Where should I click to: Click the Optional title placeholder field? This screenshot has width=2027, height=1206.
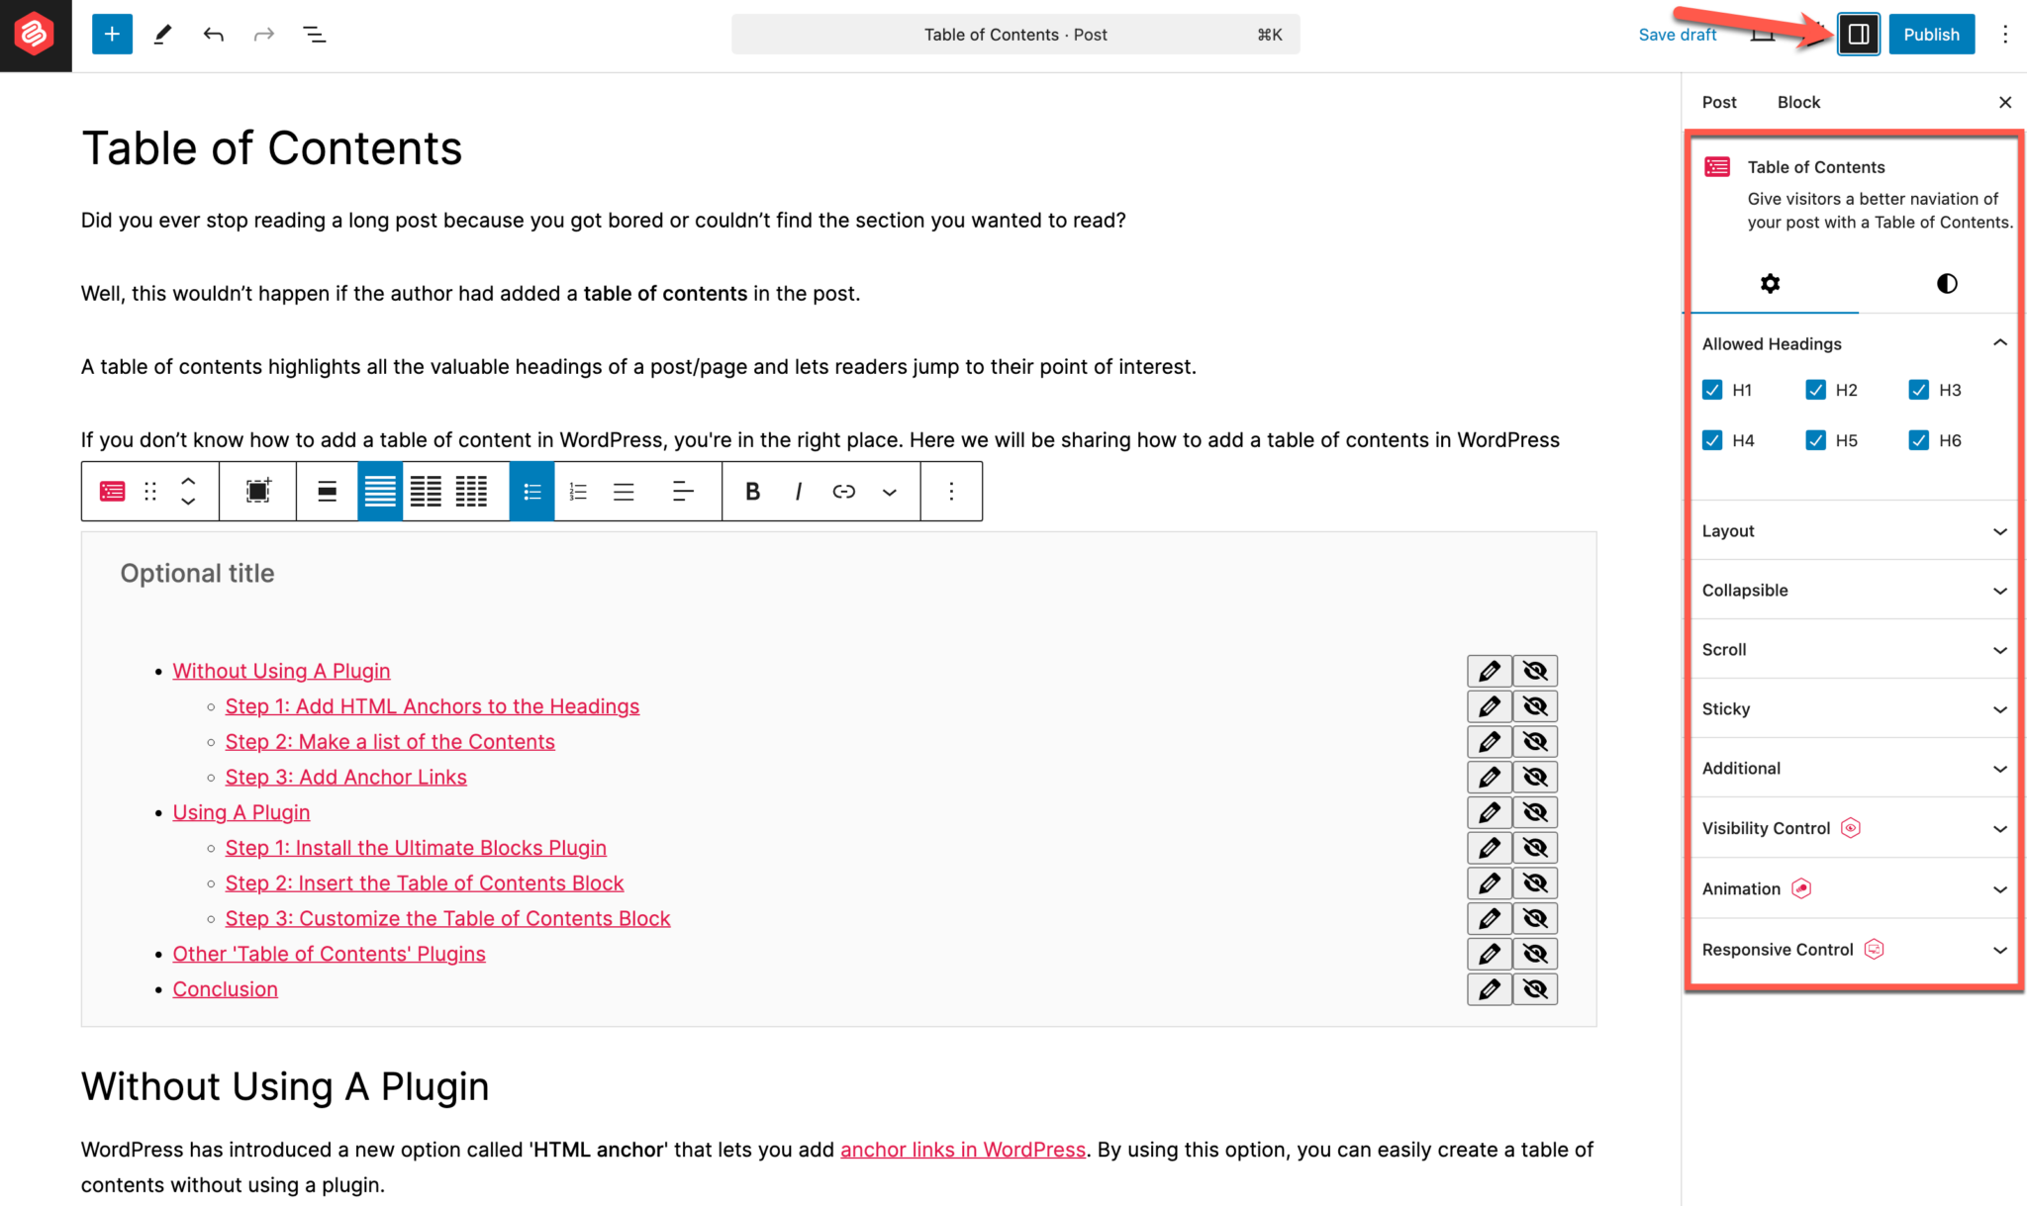[197, 574]
